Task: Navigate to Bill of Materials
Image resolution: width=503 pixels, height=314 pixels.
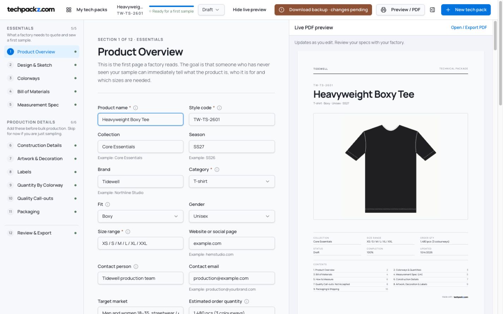Action: click(x=42, y=92)
